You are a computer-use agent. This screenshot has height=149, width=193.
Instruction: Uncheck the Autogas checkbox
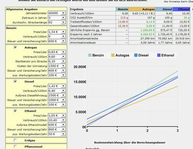(15, 47)
